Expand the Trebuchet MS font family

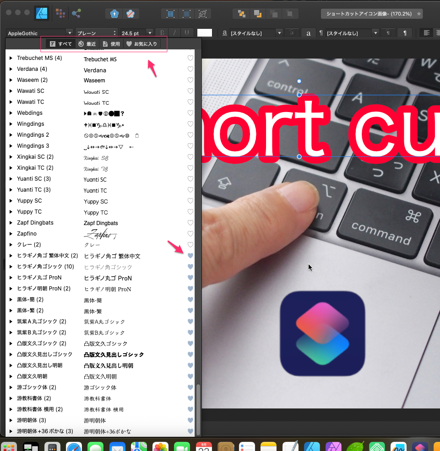(x=11, y=58)
